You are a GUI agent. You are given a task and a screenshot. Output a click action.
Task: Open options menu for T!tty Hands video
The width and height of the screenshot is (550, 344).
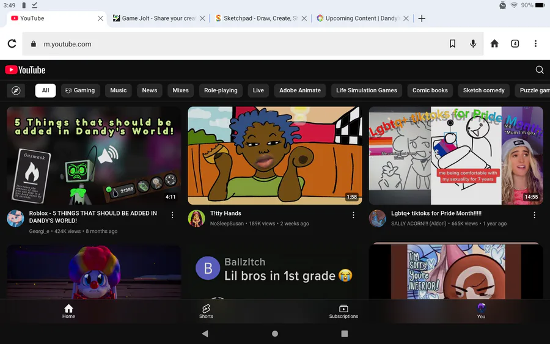point(353,215)
